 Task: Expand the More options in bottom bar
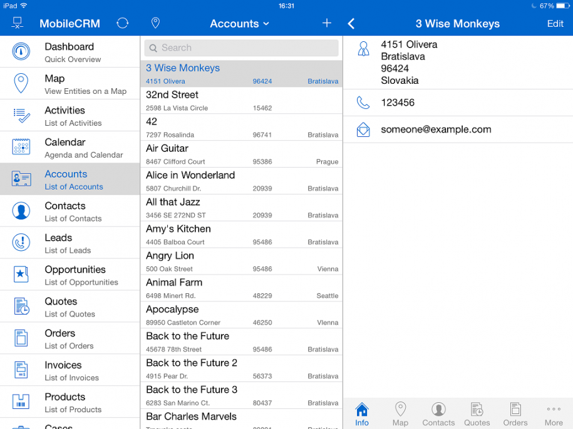pos(554,413)
